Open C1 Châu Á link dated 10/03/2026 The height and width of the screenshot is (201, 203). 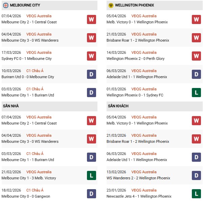(35, 71)
